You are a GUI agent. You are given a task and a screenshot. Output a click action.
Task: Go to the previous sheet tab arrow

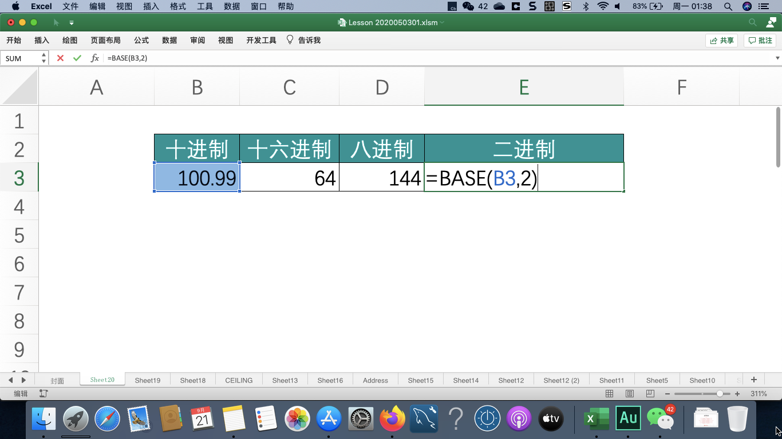[11, 380]
